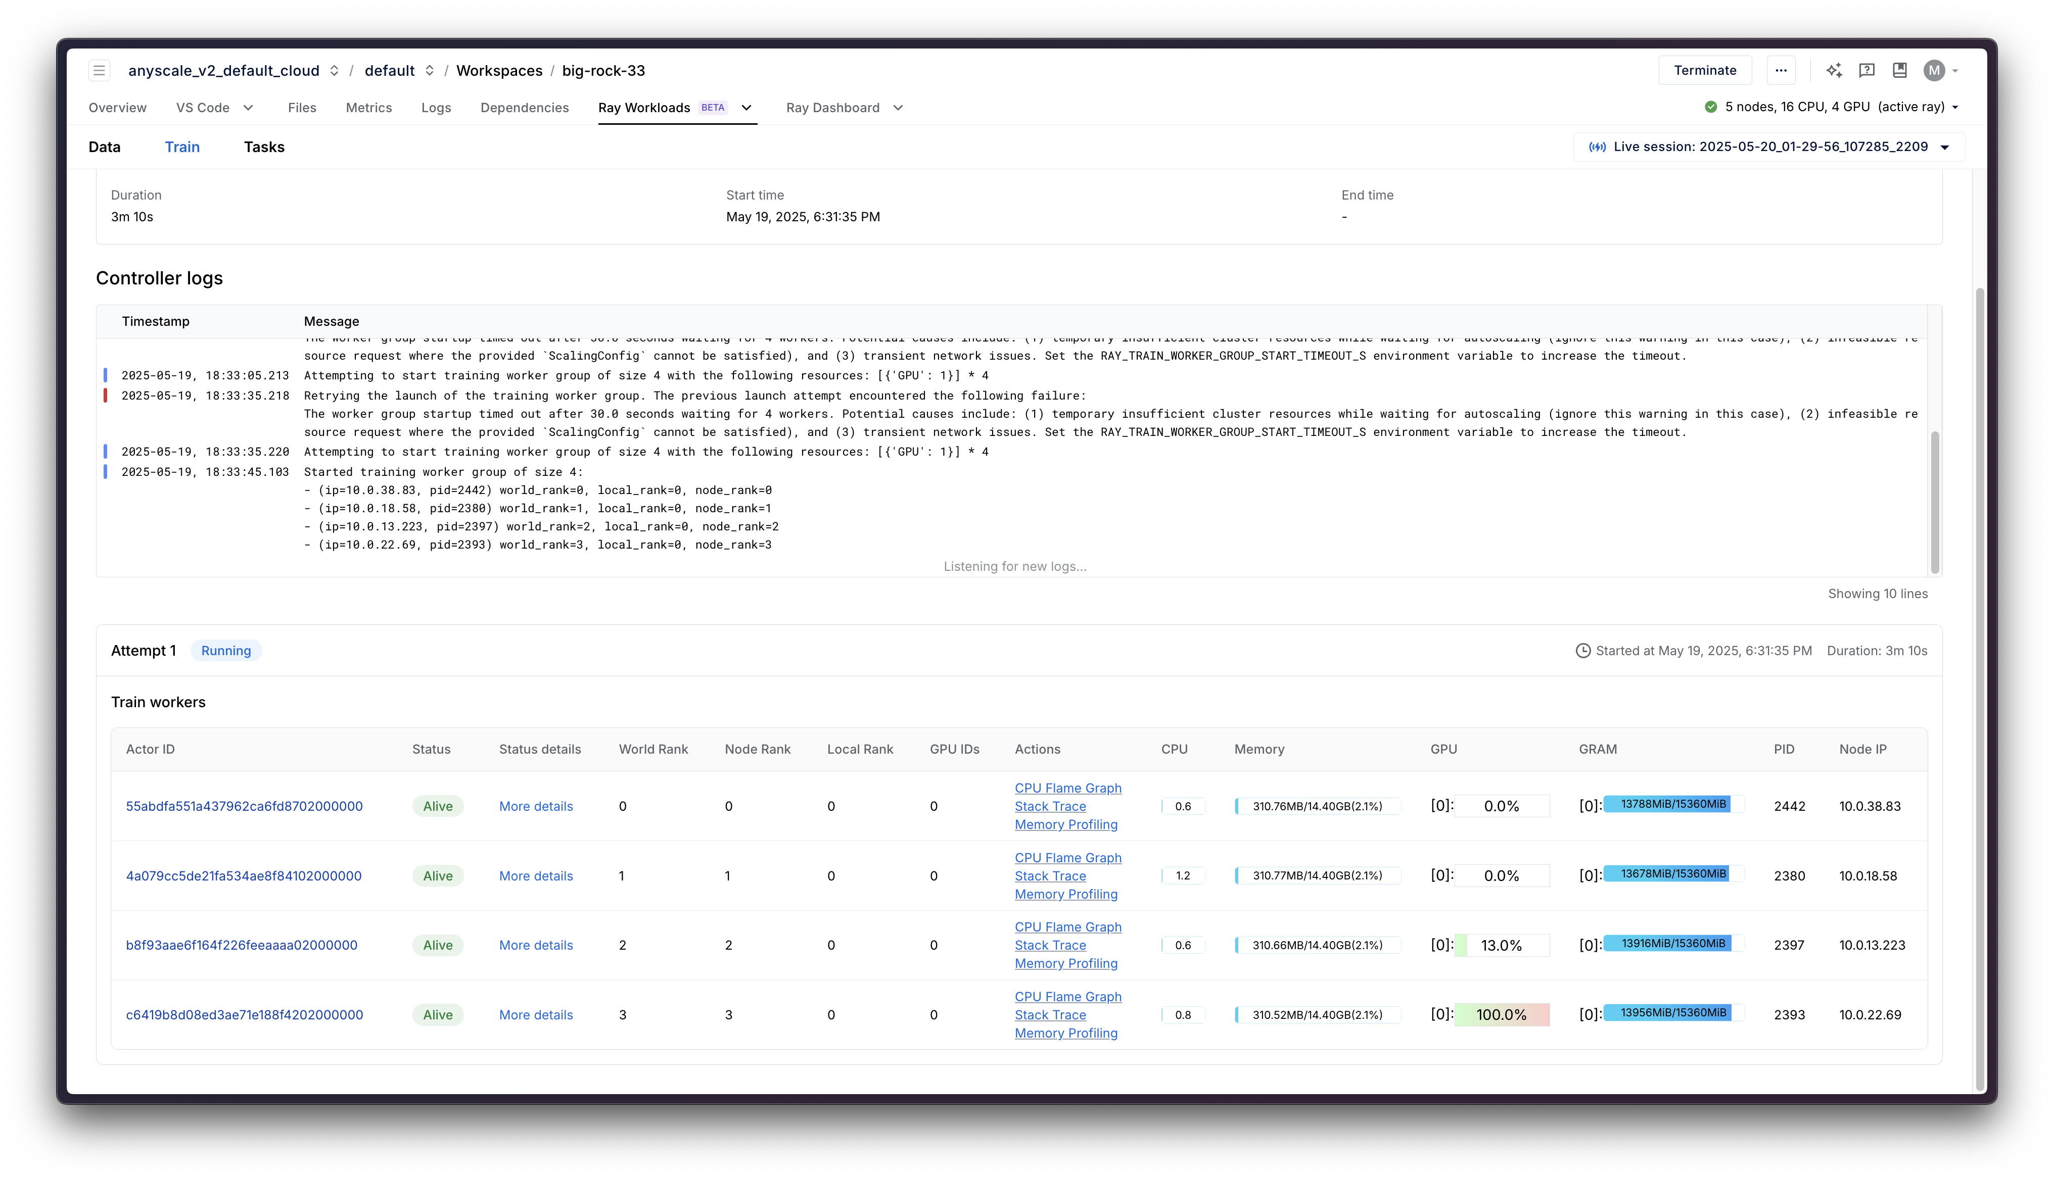The width and height of the screenshot is (2054, 1179).
Task: Expand the Live session selector dropdown
Action: [1945, 148]
